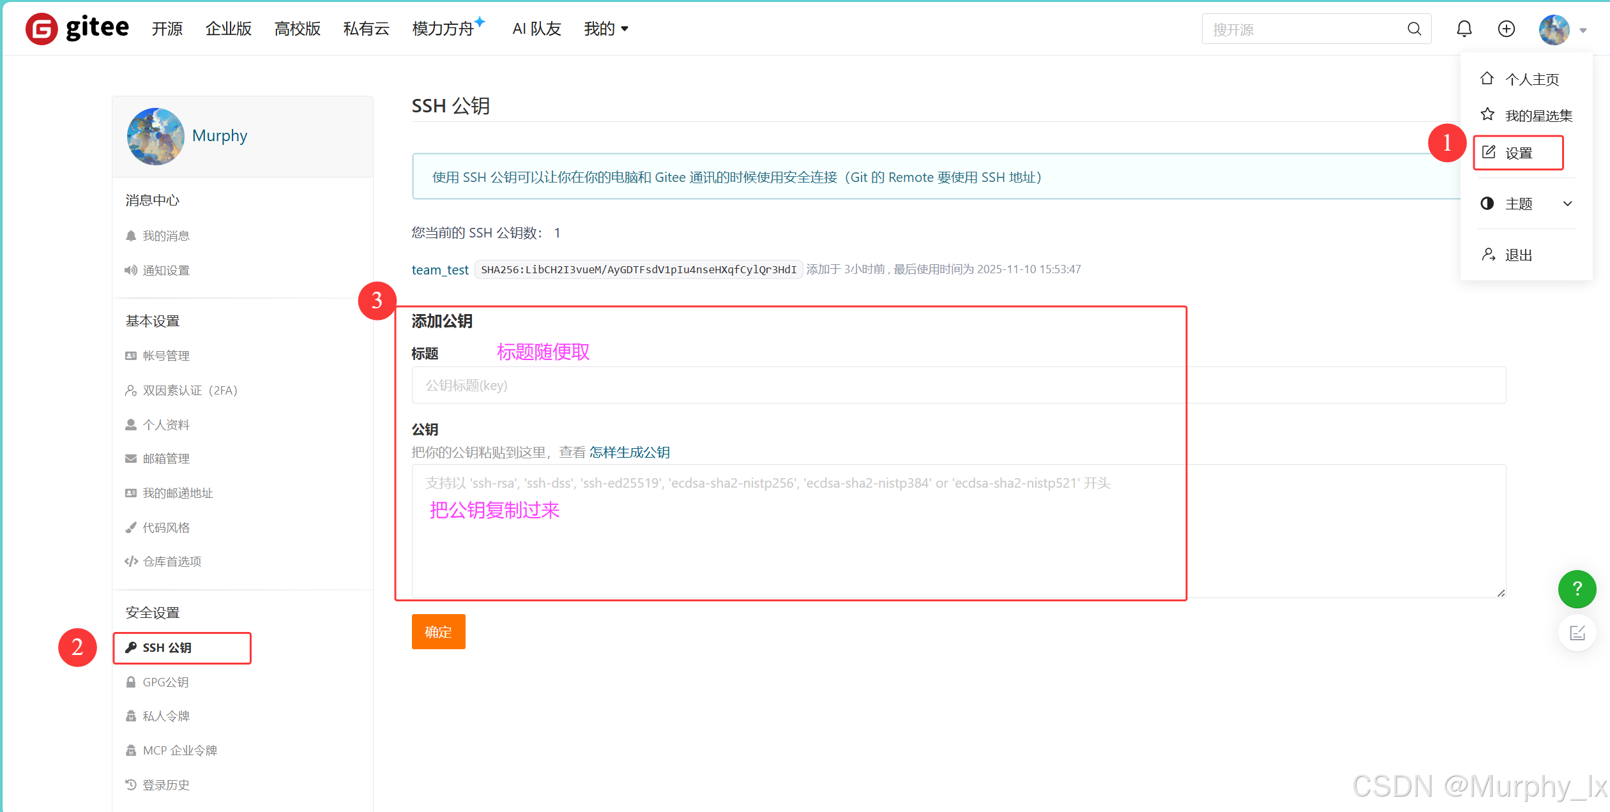This screenshot has height=812, width=1610.
Task: Select 开源 in the top menu
Action: (166, 28)
